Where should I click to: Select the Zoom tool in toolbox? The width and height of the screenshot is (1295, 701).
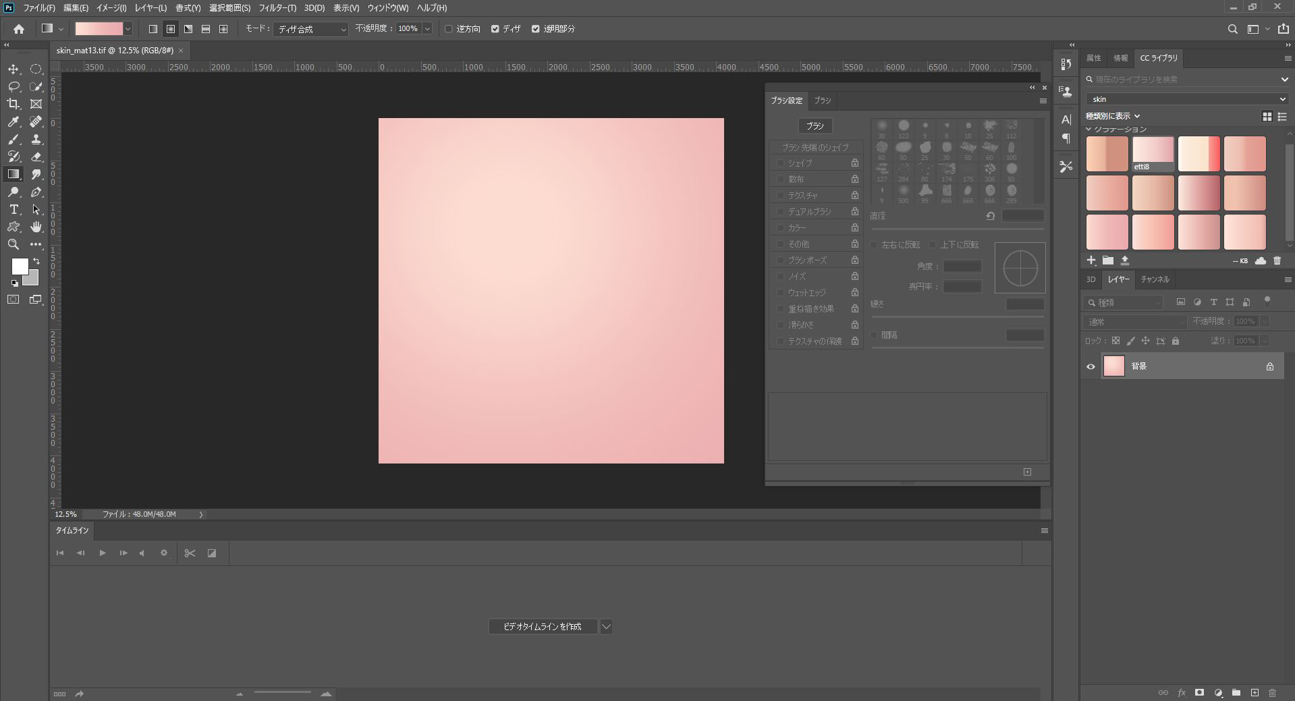click(13, 244)
